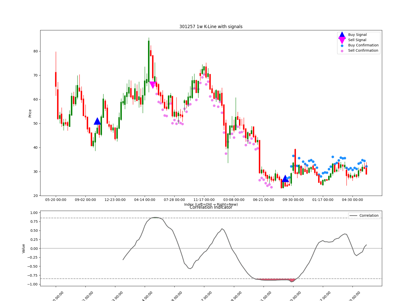Click the '03-08 00:00' date tick
The width and height of the screenshot is (402, 301).
click(234, 200)
